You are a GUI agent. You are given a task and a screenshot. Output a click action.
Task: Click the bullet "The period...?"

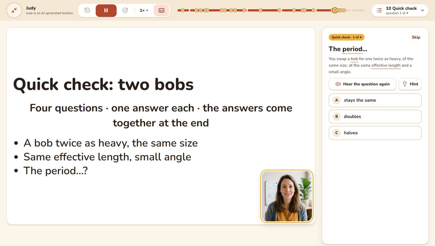pyautogui.click(x=56, y=171)
